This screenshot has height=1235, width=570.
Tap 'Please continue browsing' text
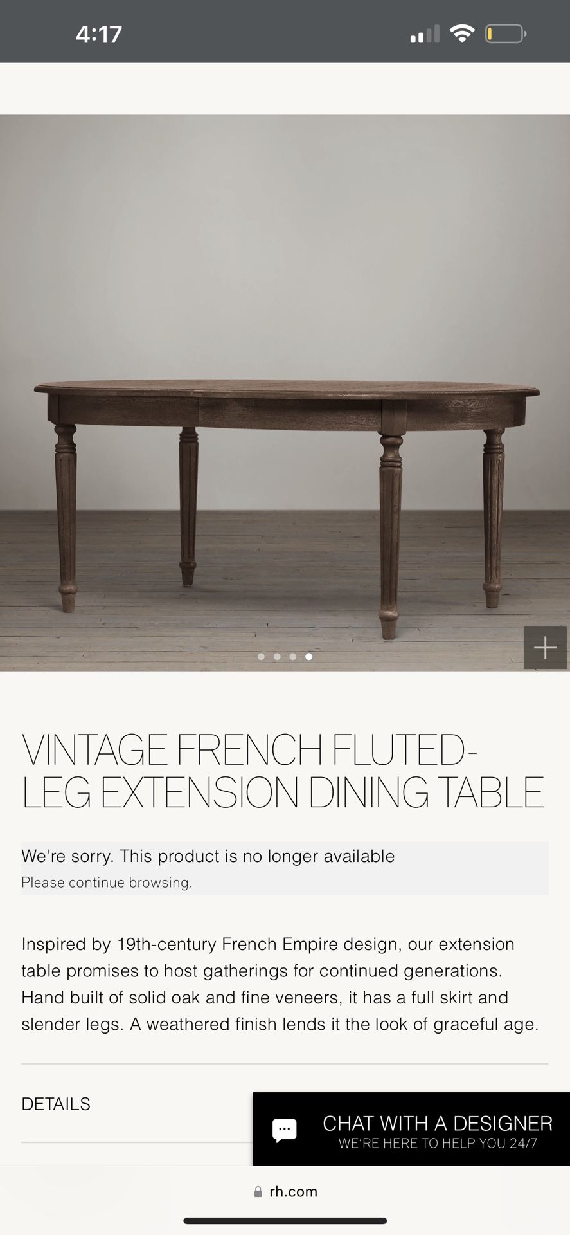click(x=107, y=883)
